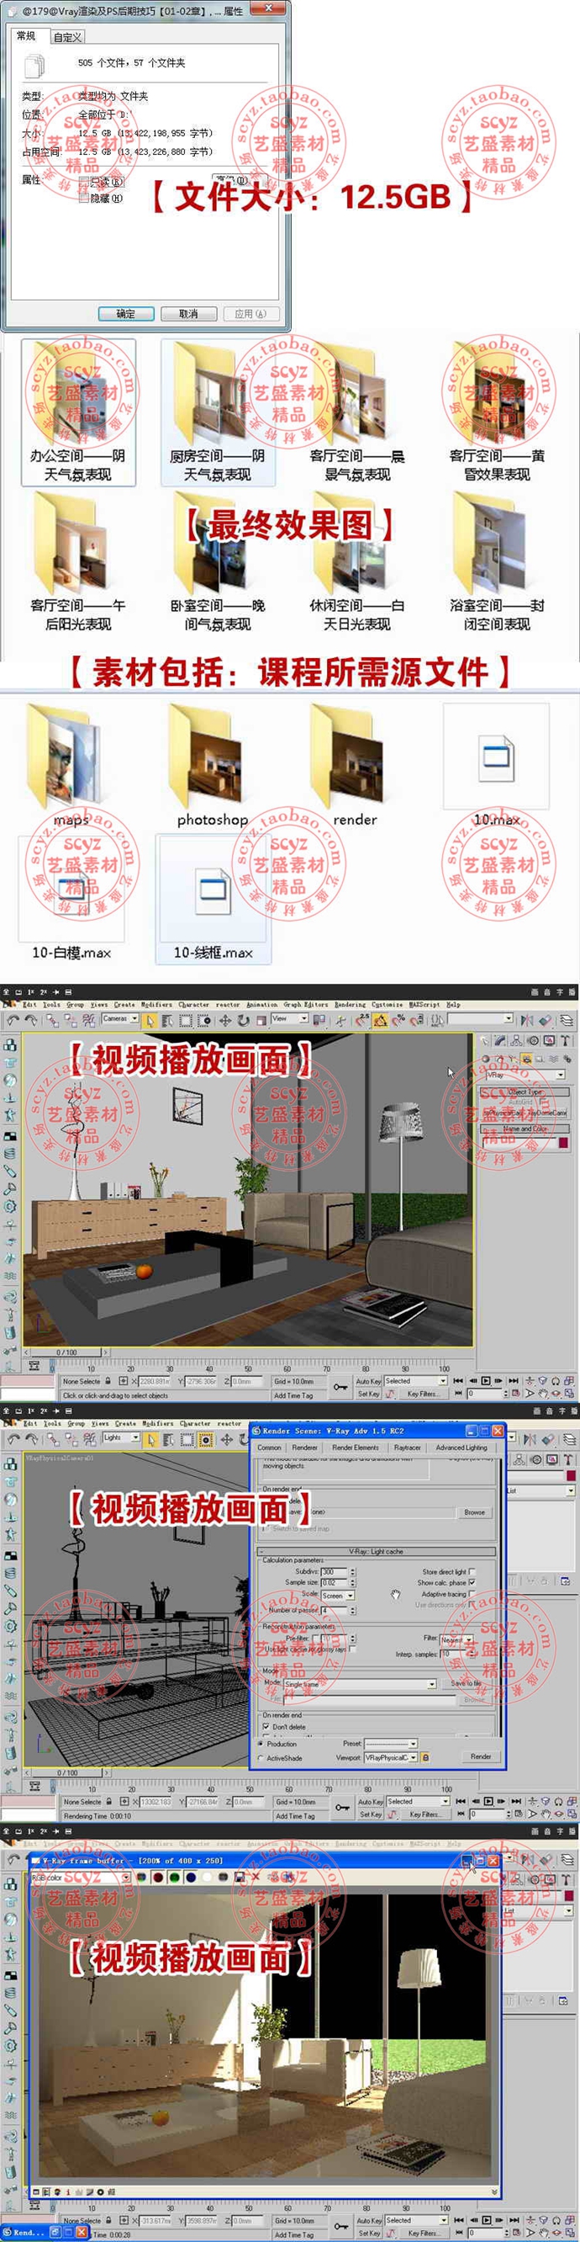Select the 10.max file icon
580x2242 pixels.
click(497, 759)
